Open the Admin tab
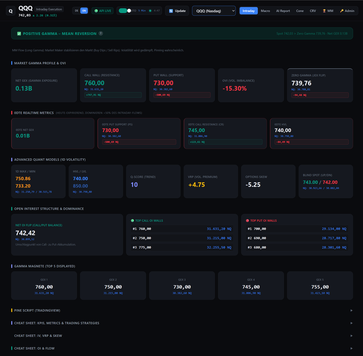This screenshot has height=356, width=363. coord(347,11)
